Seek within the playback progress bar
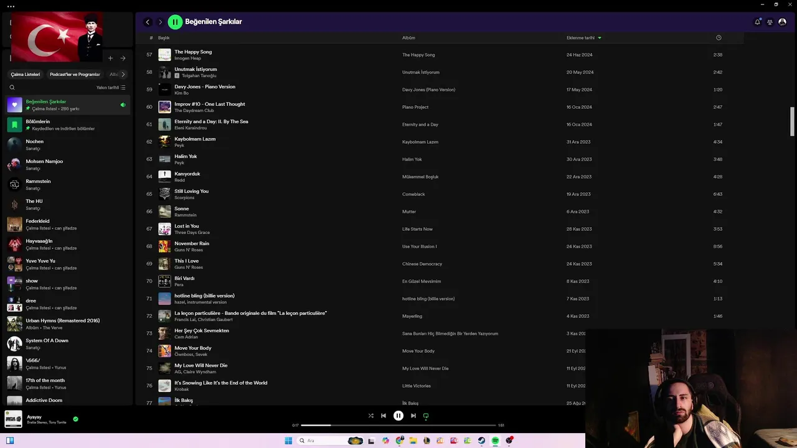Viewport: 797px width, 448px height. pos(398,425)
